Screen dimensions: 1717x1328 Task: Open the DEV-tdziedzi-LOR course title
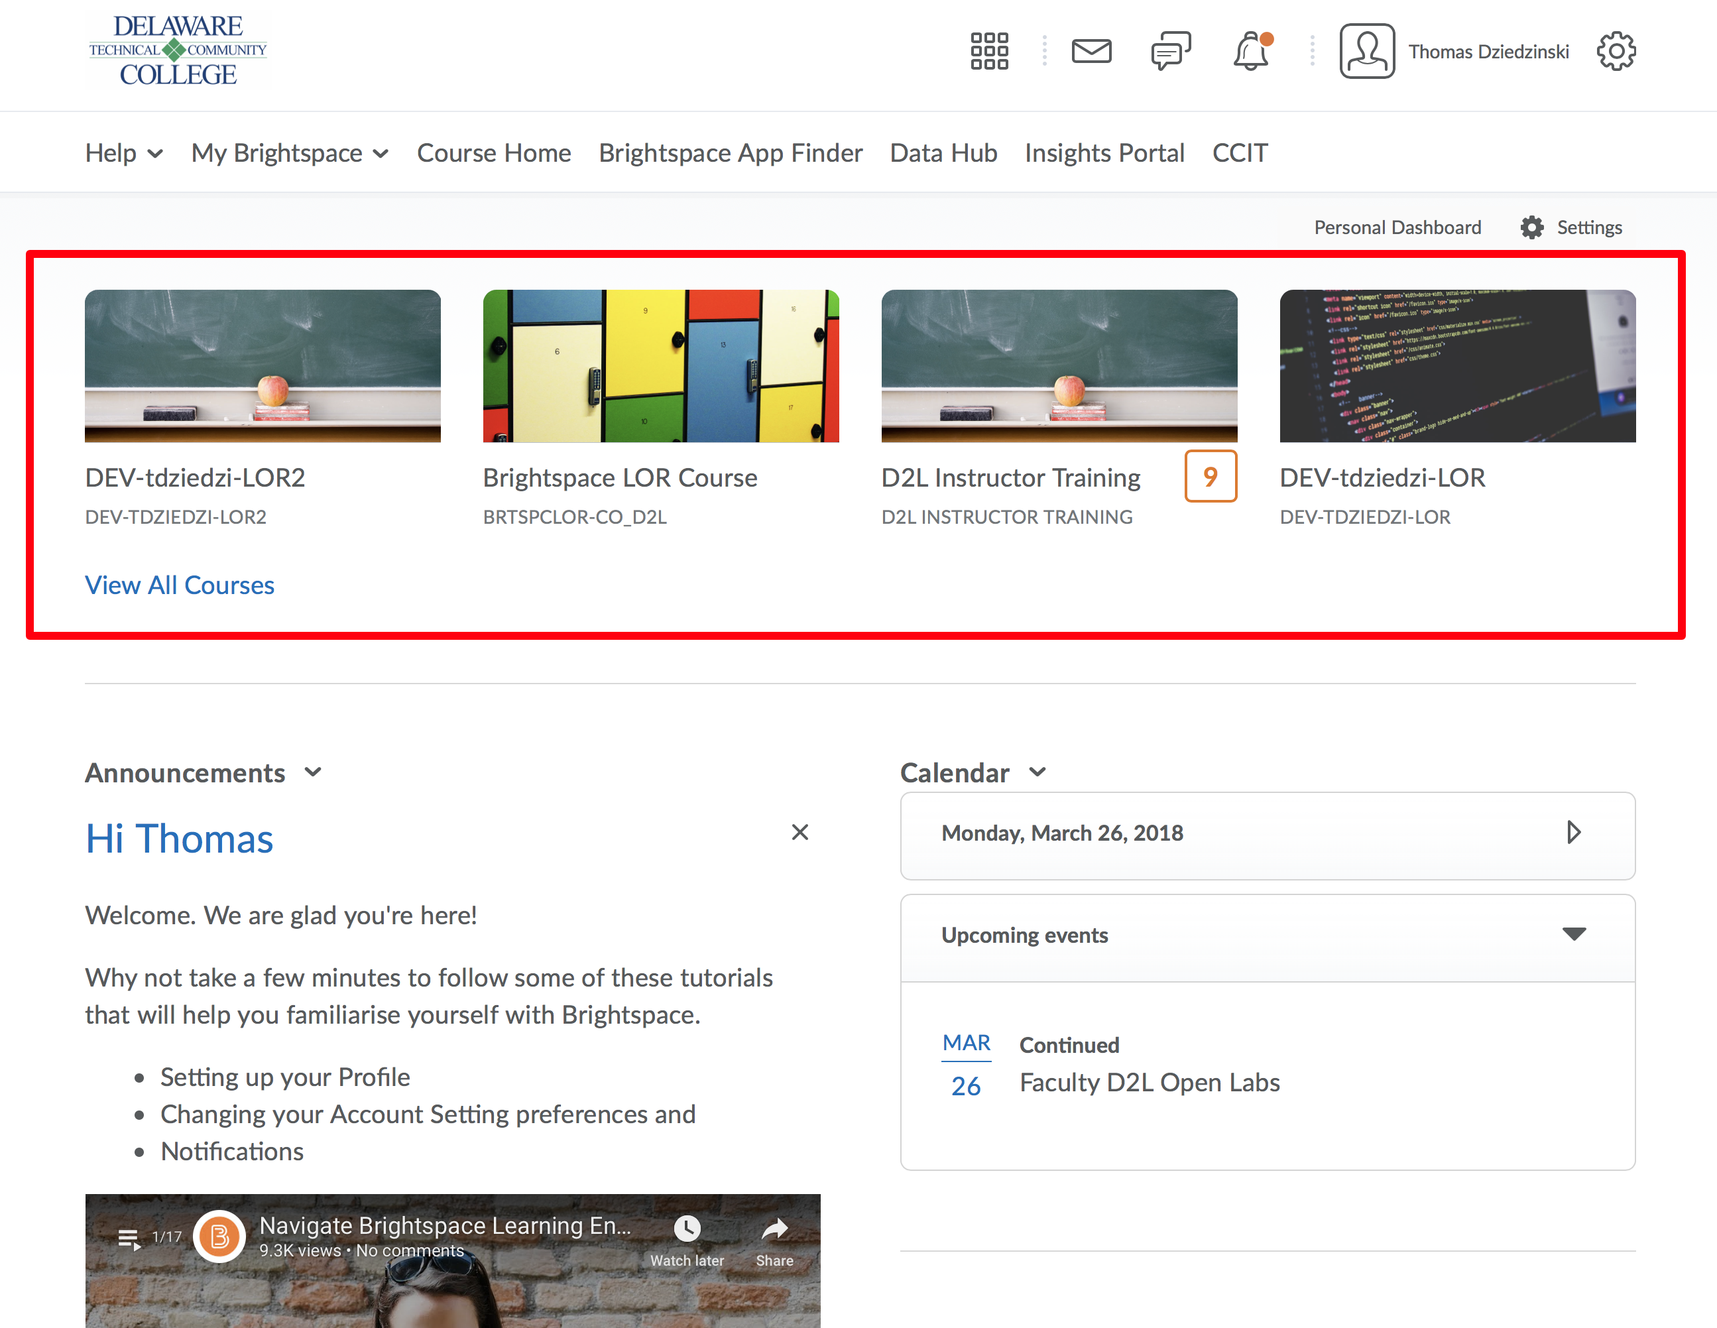(1383, 477)
